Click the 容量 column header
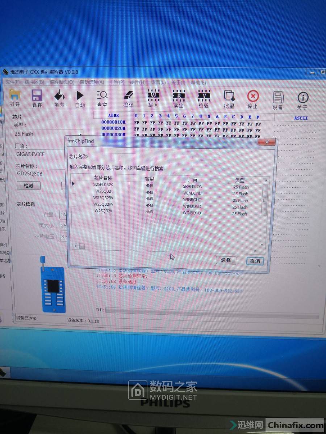 [x=149, y=179]
